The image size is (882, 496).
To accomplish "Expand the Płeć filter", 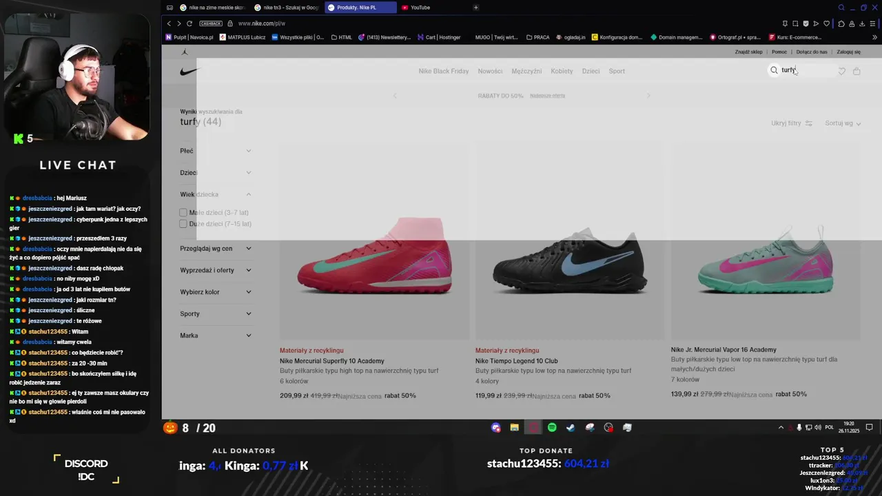I will point(216,151).
